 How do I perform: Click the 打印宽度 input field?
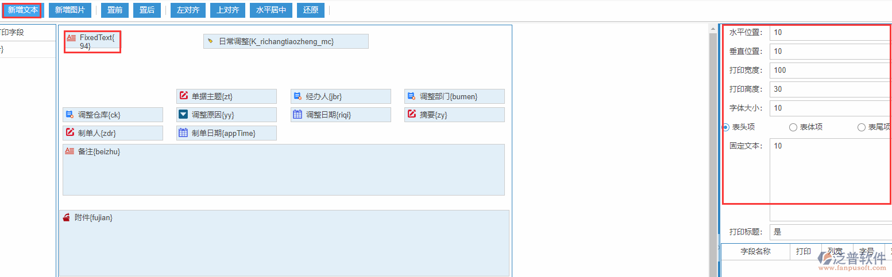pyautogui.click(x=830, y=71)
